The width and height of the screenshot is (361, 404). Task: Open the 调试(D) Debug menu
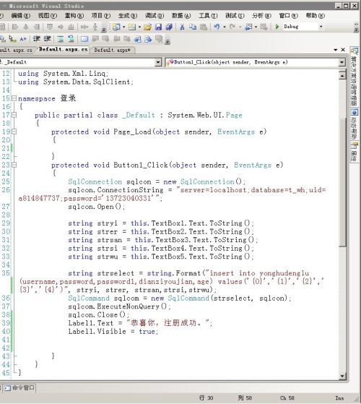pyautogui.click(x=155, y=16)
